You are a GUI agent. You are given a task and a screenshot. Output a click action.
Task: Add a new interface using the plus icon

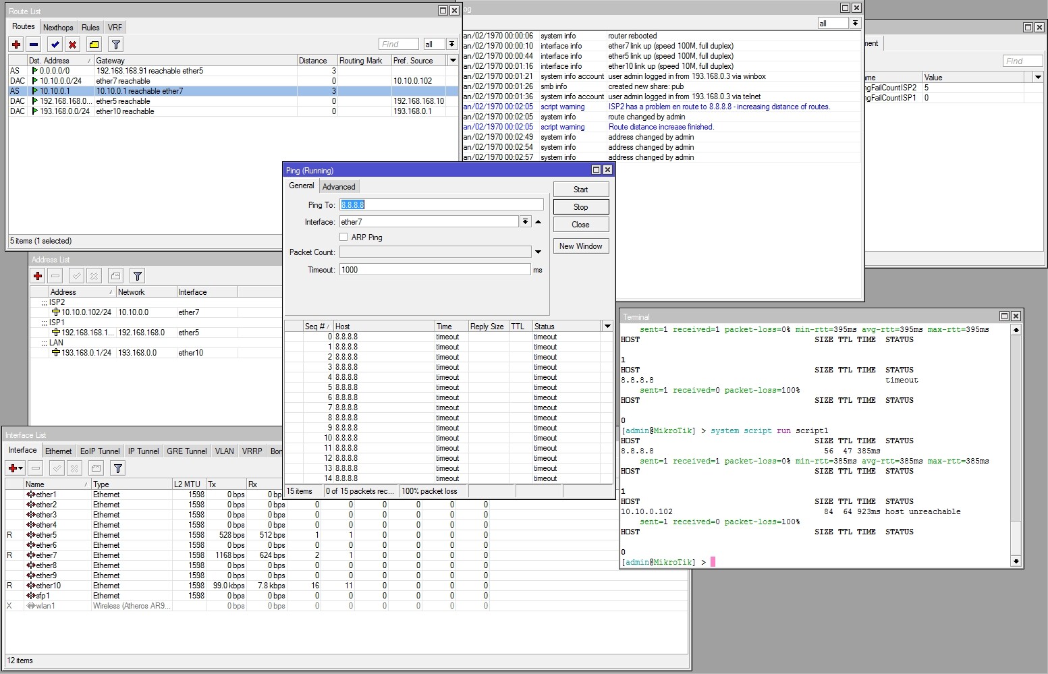coord(12,467)
